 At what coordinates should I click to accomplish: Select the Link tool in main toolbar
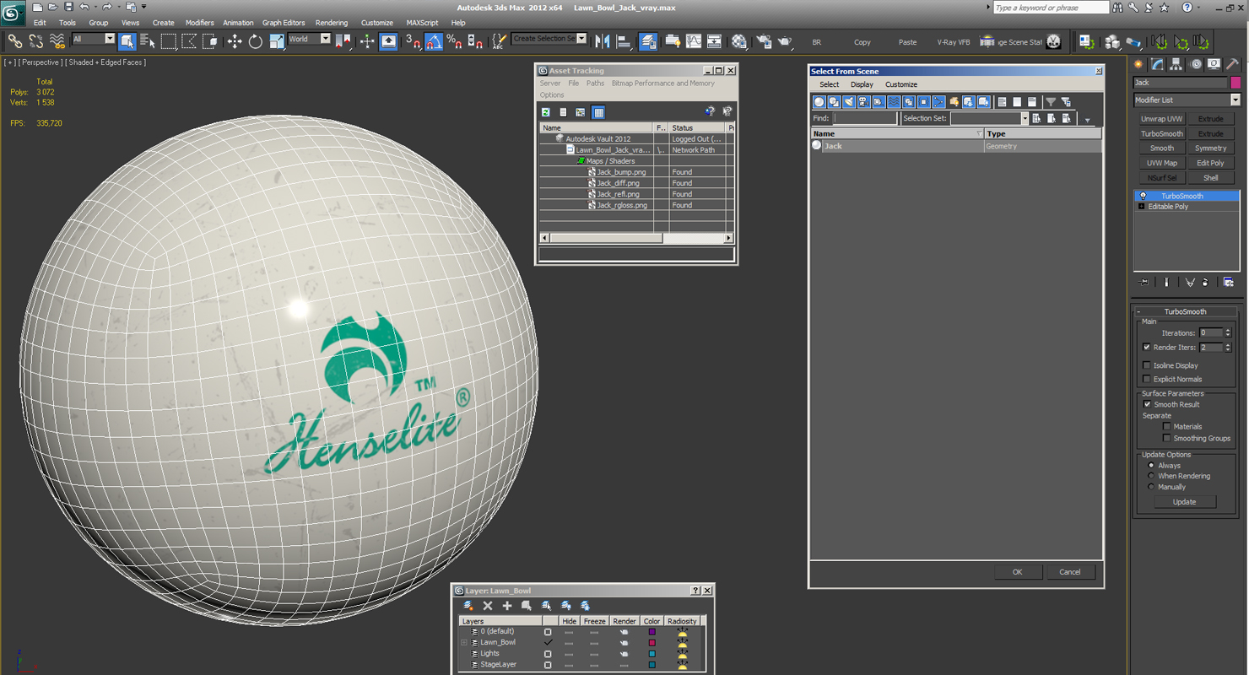14,41
